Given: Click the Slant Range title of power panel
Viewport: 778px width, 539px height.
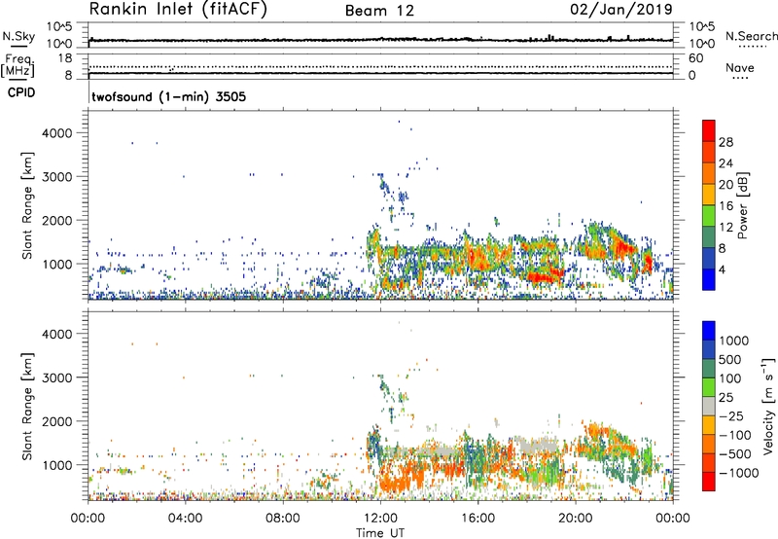Looking at the screenshot, I should pos(27,205).
